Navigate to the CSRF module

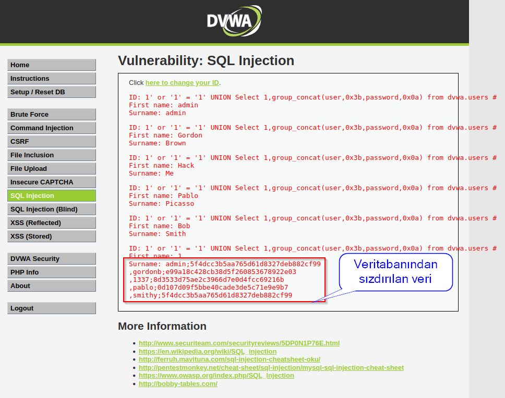52,142
